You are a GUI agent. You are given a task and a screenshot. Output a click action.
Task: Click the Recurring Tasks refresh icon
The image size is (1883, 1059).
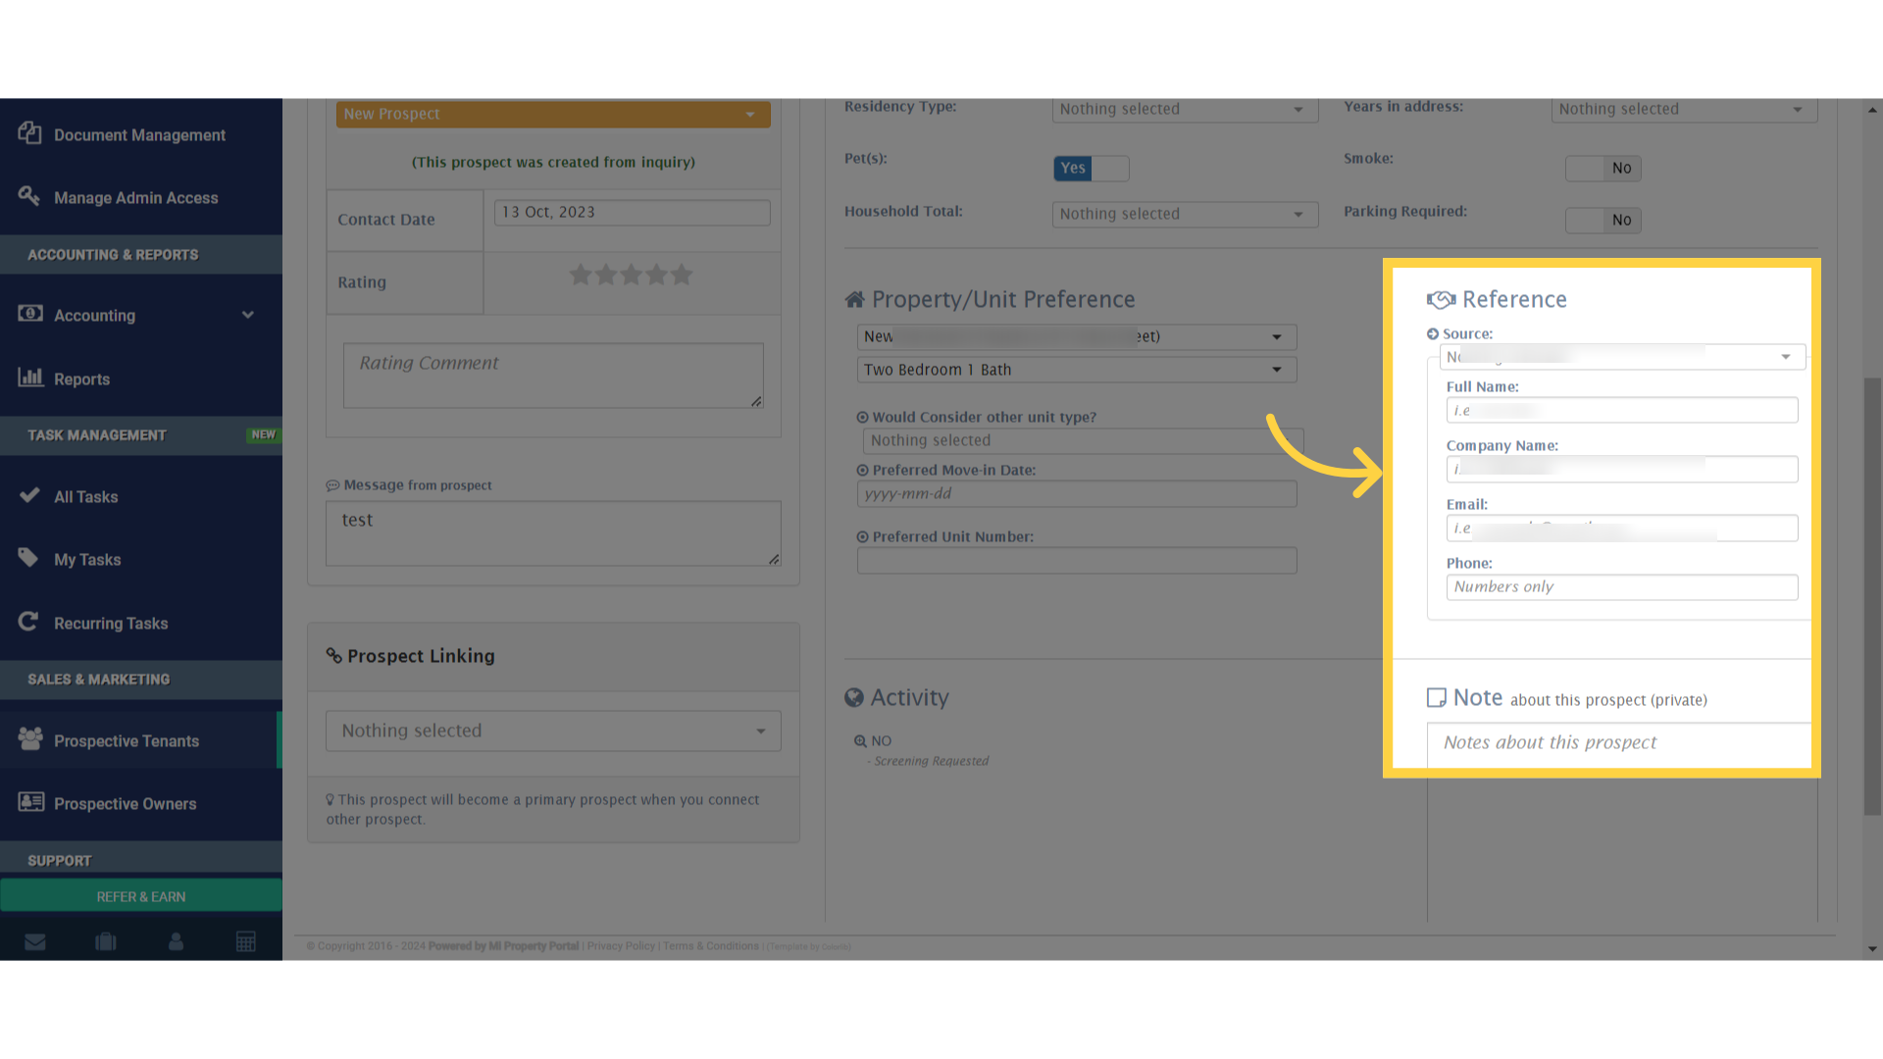[28, 622]
